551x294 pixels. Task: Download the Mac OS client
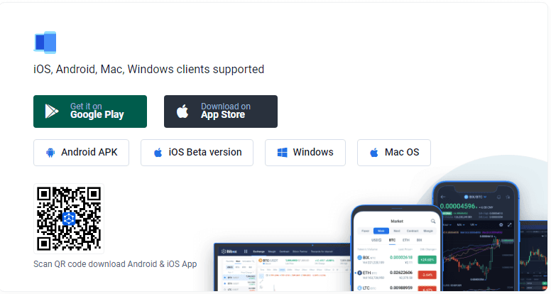(394, 153)
